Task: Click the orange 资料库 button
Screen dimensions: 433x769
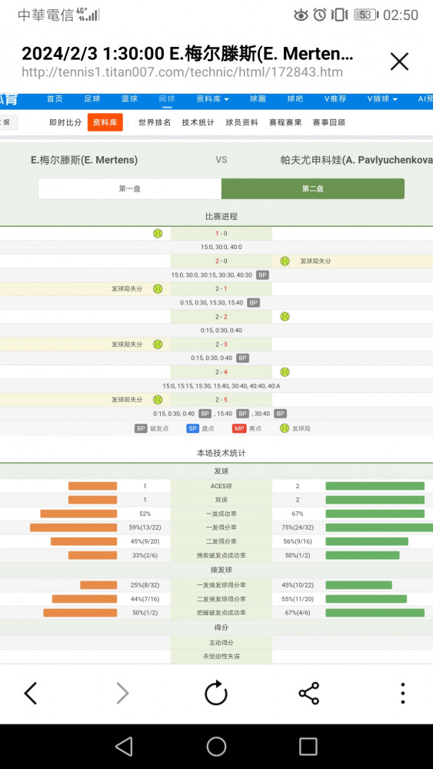Action: click(105, 122)
